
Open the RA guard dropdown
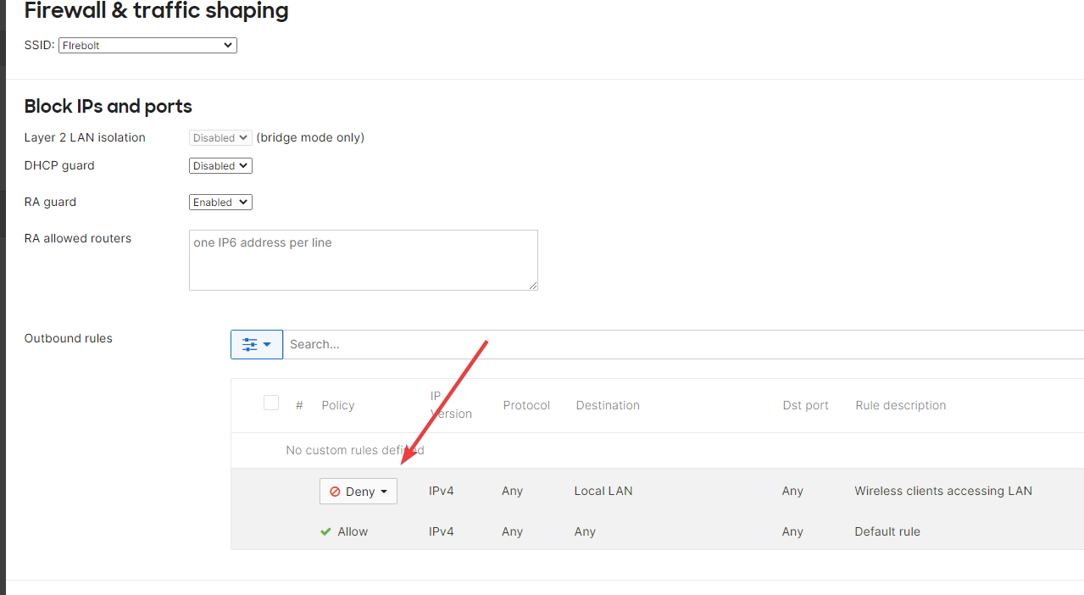tap(220, 202)
